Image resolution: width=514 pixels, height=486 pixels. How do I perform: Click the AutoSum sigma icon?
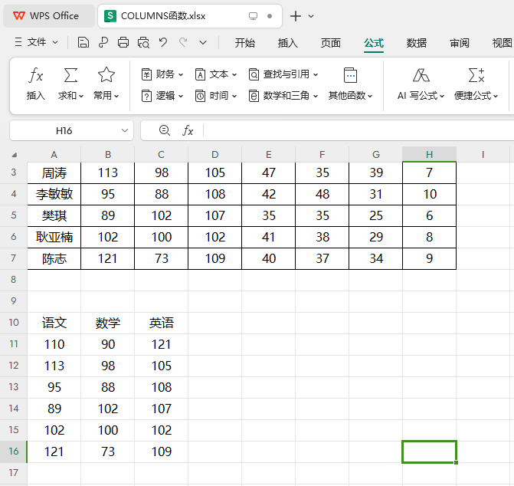click(x=70, y=75)
